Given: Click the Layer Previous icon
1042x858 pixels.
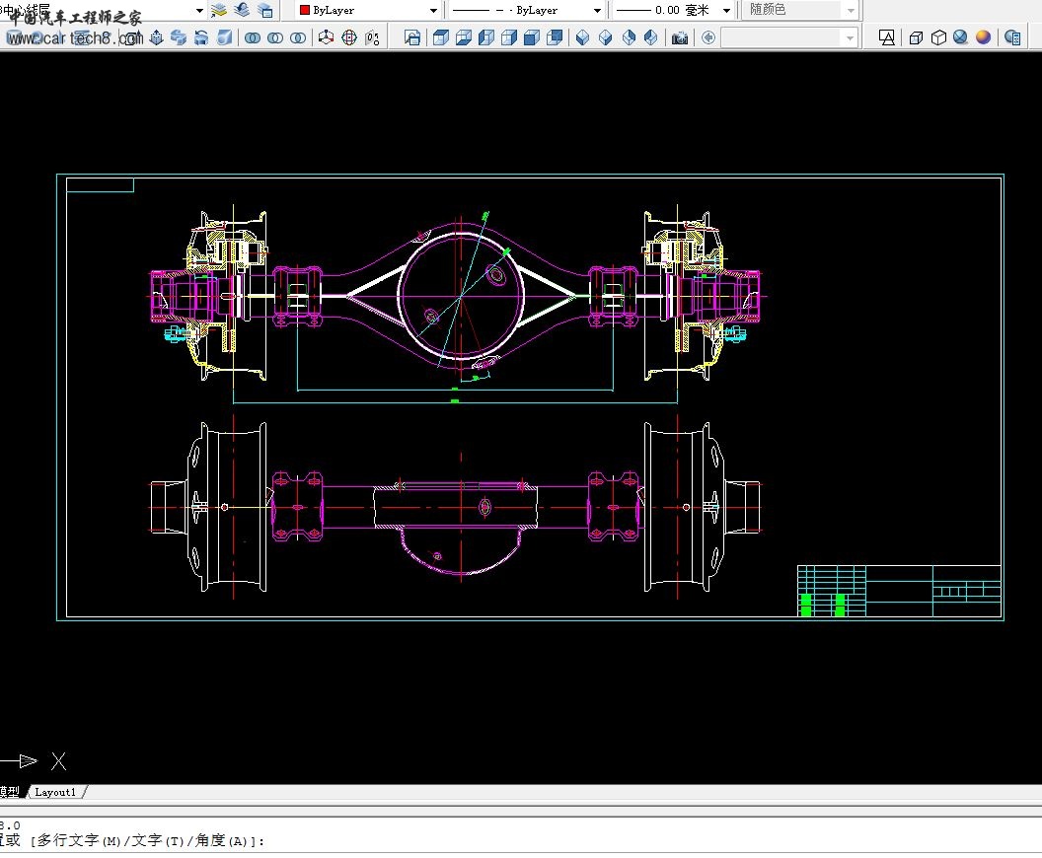Looking at the screenshot, I should 242,10.
